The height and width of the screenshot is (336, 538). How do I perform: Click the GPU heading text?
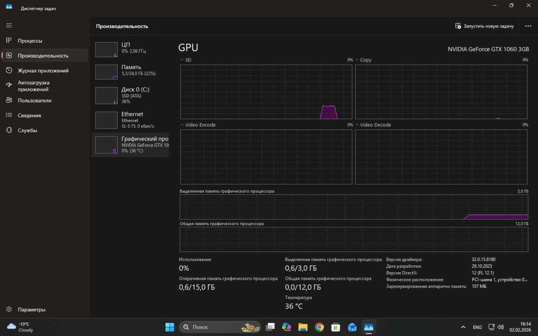click(188, 48)
